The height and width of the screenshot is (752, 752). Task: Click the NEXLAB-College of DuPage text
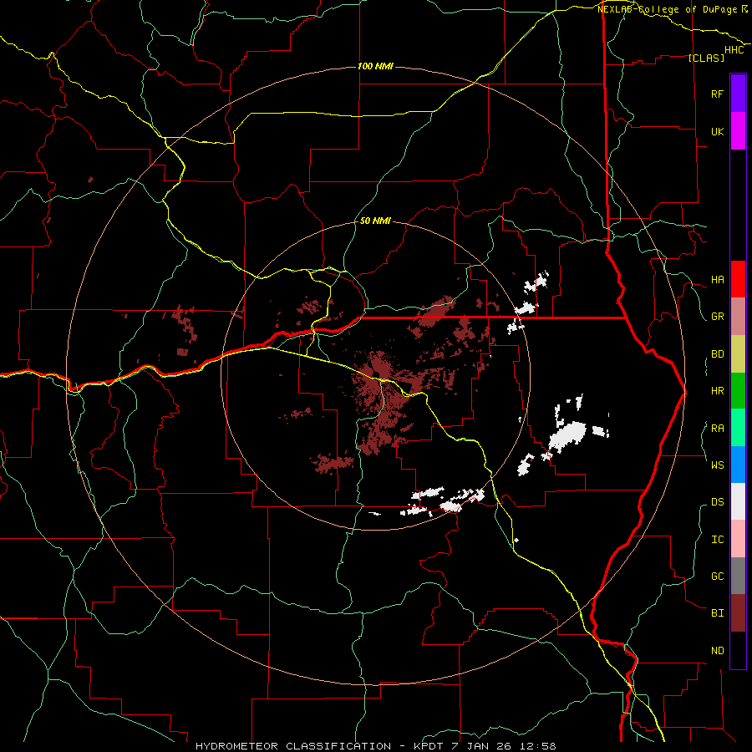pyautogui.click(x=667, y=9)
